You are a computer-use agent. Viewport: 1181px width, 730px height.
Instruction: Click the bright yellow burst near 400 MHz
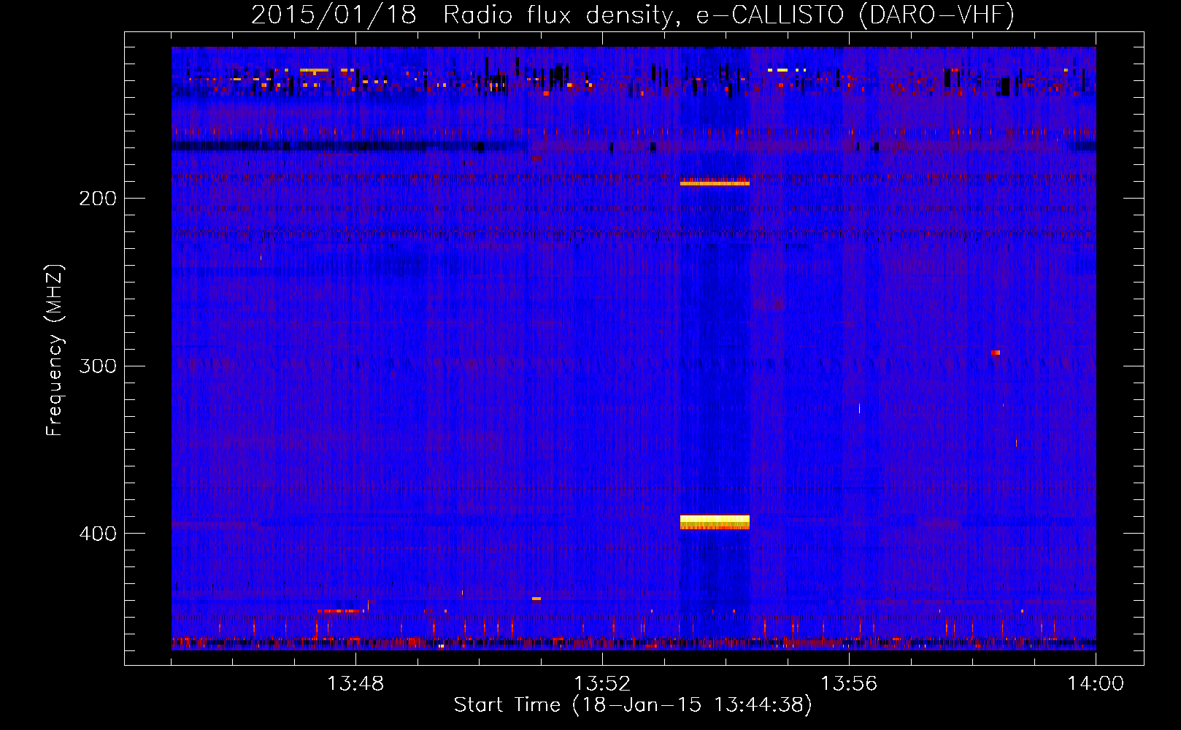pos(715,522)
